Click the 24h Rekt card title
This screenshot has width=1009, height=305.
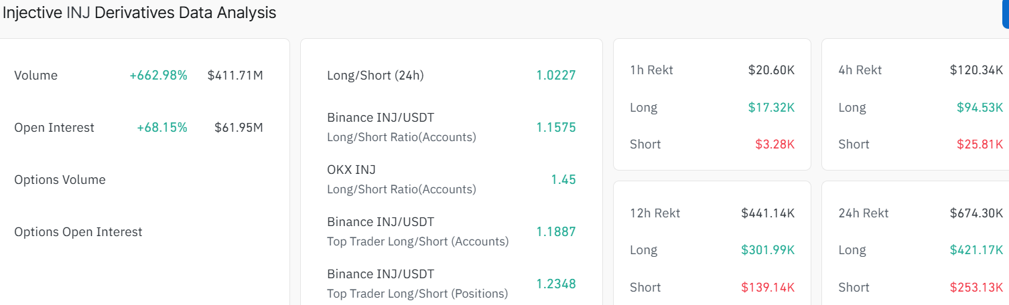pyautogui.click(x=863, y=213)
